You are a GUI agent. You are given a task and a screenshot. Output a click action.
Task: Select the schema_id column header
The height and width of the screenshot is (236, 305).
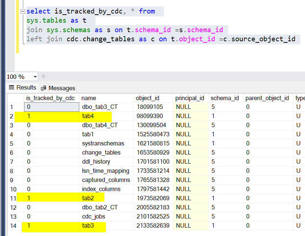(226, 98)
